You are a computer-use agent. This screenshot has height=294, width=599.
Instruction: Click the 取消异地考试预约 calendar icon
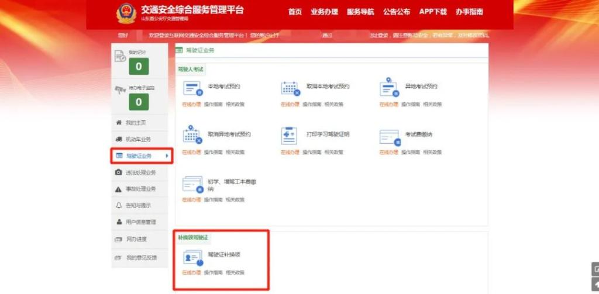(x=192, y=135)
